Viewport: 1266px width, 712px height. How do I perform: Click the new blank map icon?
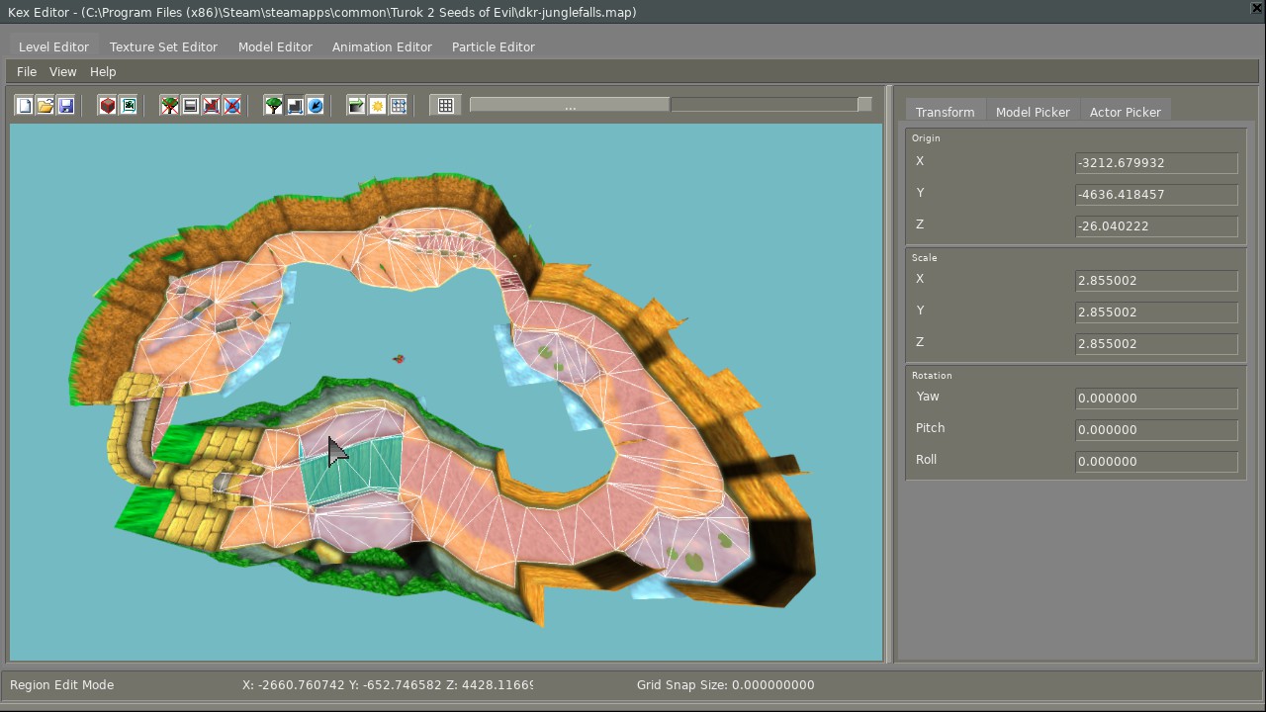click(25, 106)
